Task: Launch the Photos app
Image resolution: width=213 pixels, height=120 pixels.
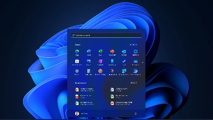Action: coord(89,62)
